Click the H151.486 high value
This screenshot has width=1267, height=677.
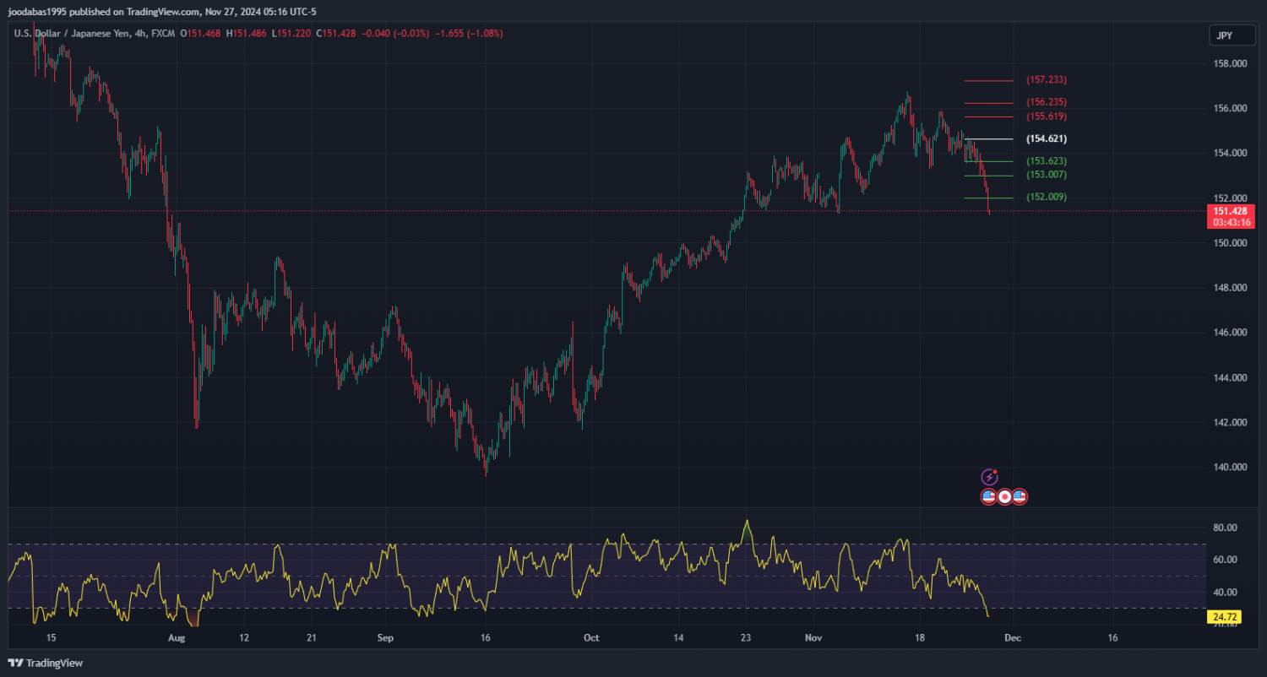246,34
